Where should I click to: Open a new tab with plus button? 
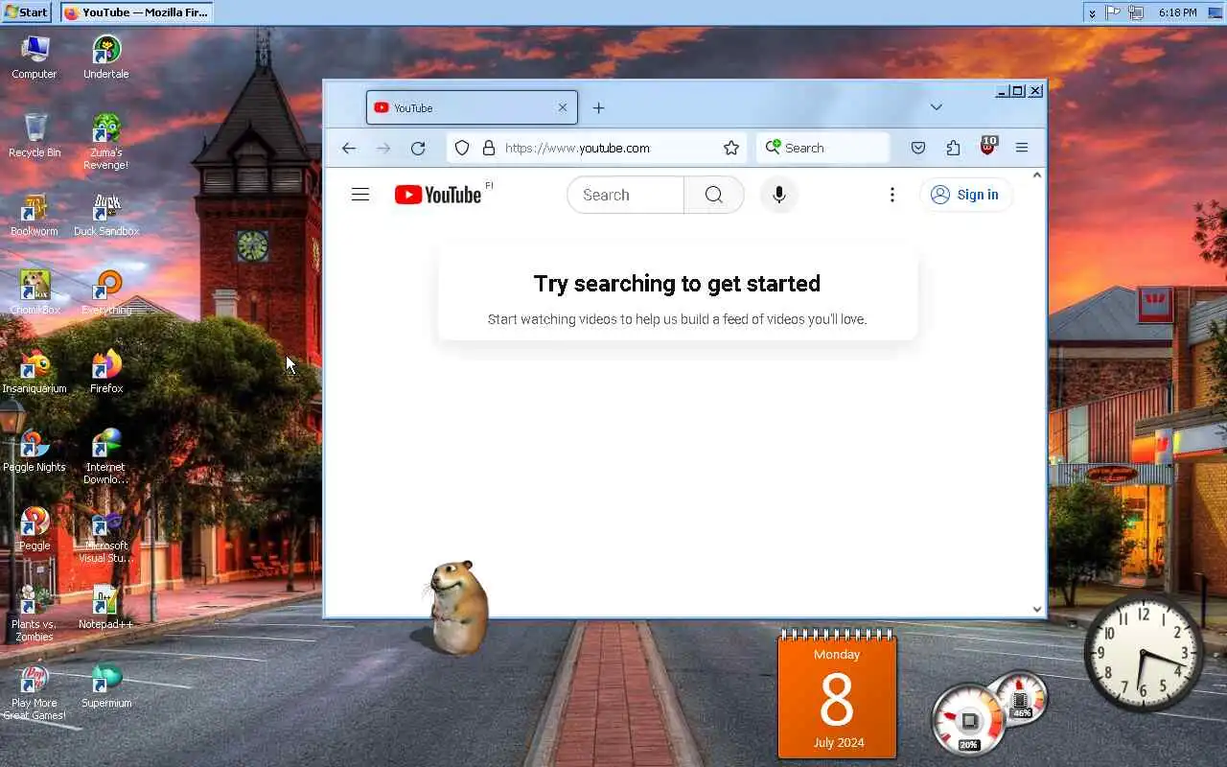598,107
